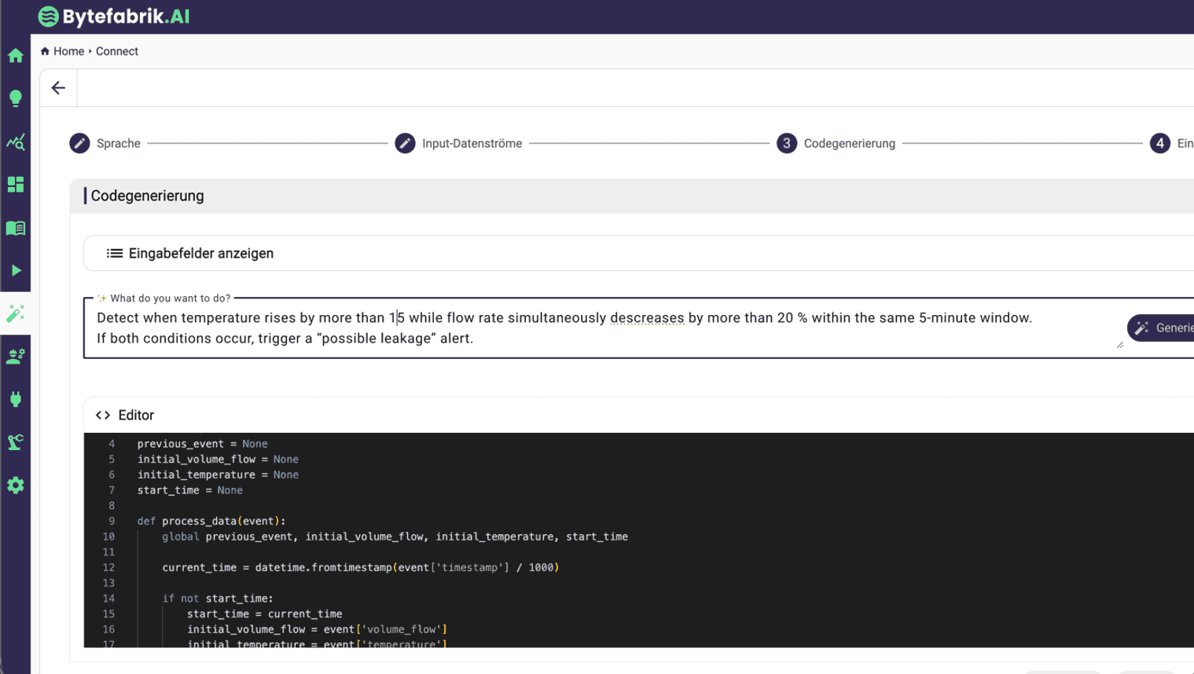This screenshot has height=674, width=1194.
Task: Click the play pipelines sidebar icon
Action: pyautogui.click(x=16, y=271)
